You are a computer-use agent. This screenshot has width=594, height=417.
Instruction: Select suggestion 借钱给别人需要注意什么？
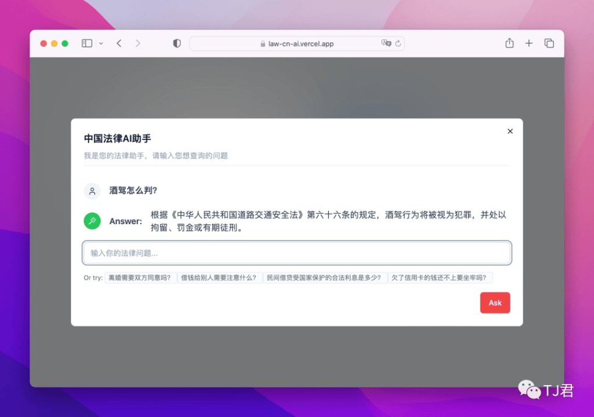(220, 278)
